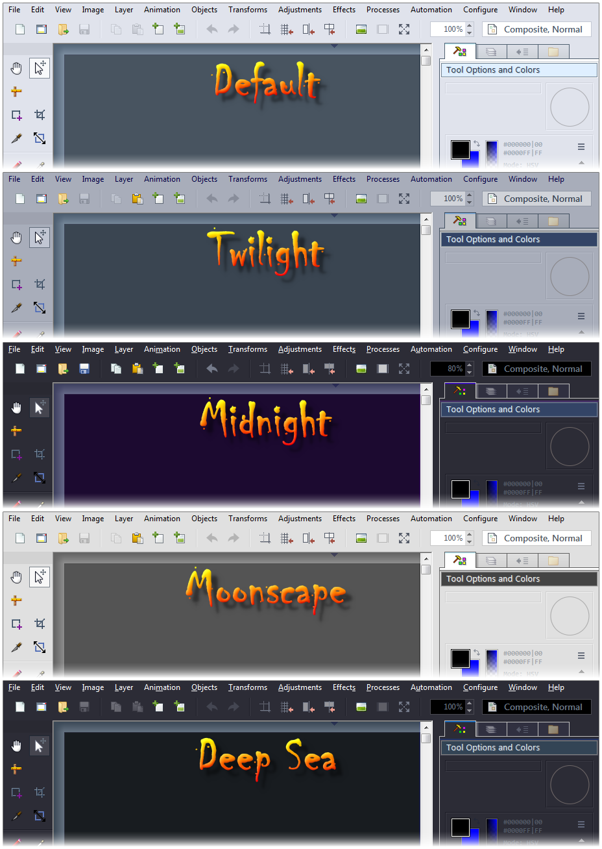The width and height of the screenshot is (602, 849).
Task: Increase zoom with the up arrow in the Default window
Action: tap(470, 26)
